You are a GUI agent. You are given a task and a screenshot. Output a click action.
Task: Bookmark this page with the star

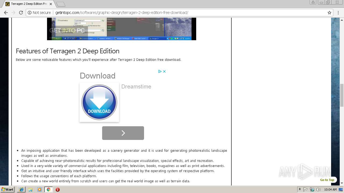(x=329, y=13)
